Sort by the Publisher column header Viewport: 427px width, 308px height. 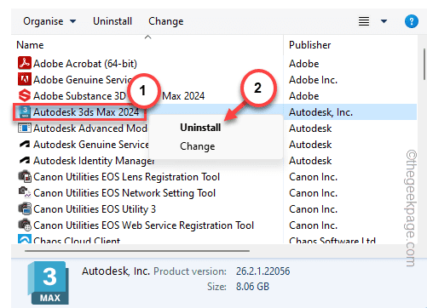(310, 45)
